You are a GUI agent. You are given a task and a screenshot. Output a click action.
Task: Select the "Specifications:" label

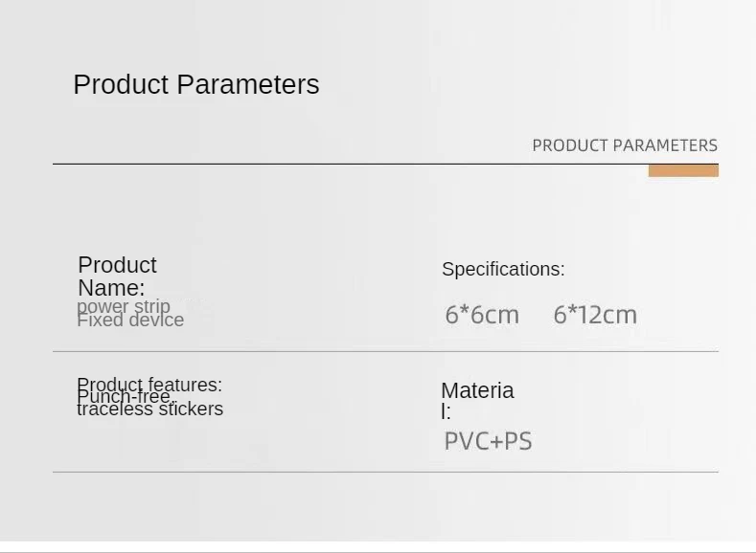503,270
